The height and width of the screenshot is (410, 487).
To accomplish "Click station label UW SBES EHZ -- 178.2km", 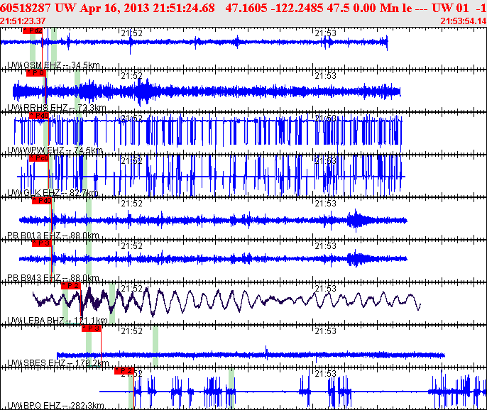I will [x=58, y=362].
